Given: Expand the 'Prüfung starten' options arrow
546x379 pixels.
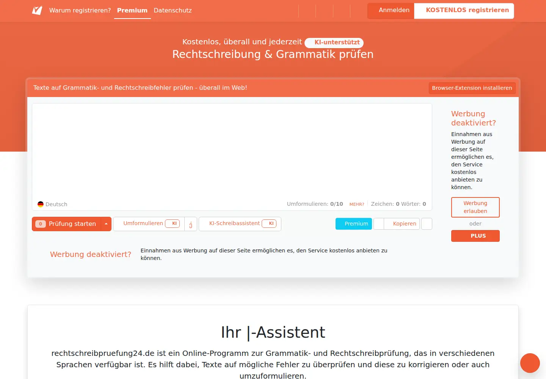Looking at the screenshot, I should (106, 224).
